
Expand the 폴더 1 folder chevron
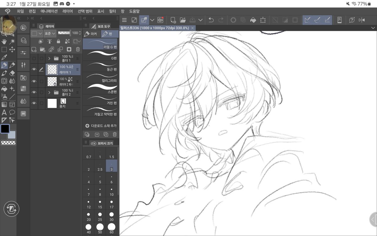click(x=49, y=58)
